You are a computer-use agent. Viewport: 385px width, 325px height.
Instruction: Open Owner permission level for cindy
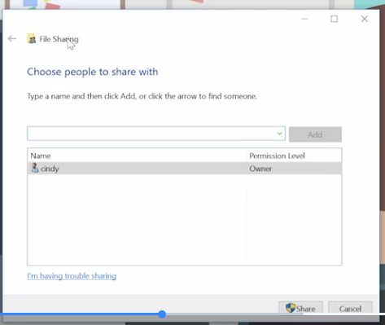click(x=260, y=169)
